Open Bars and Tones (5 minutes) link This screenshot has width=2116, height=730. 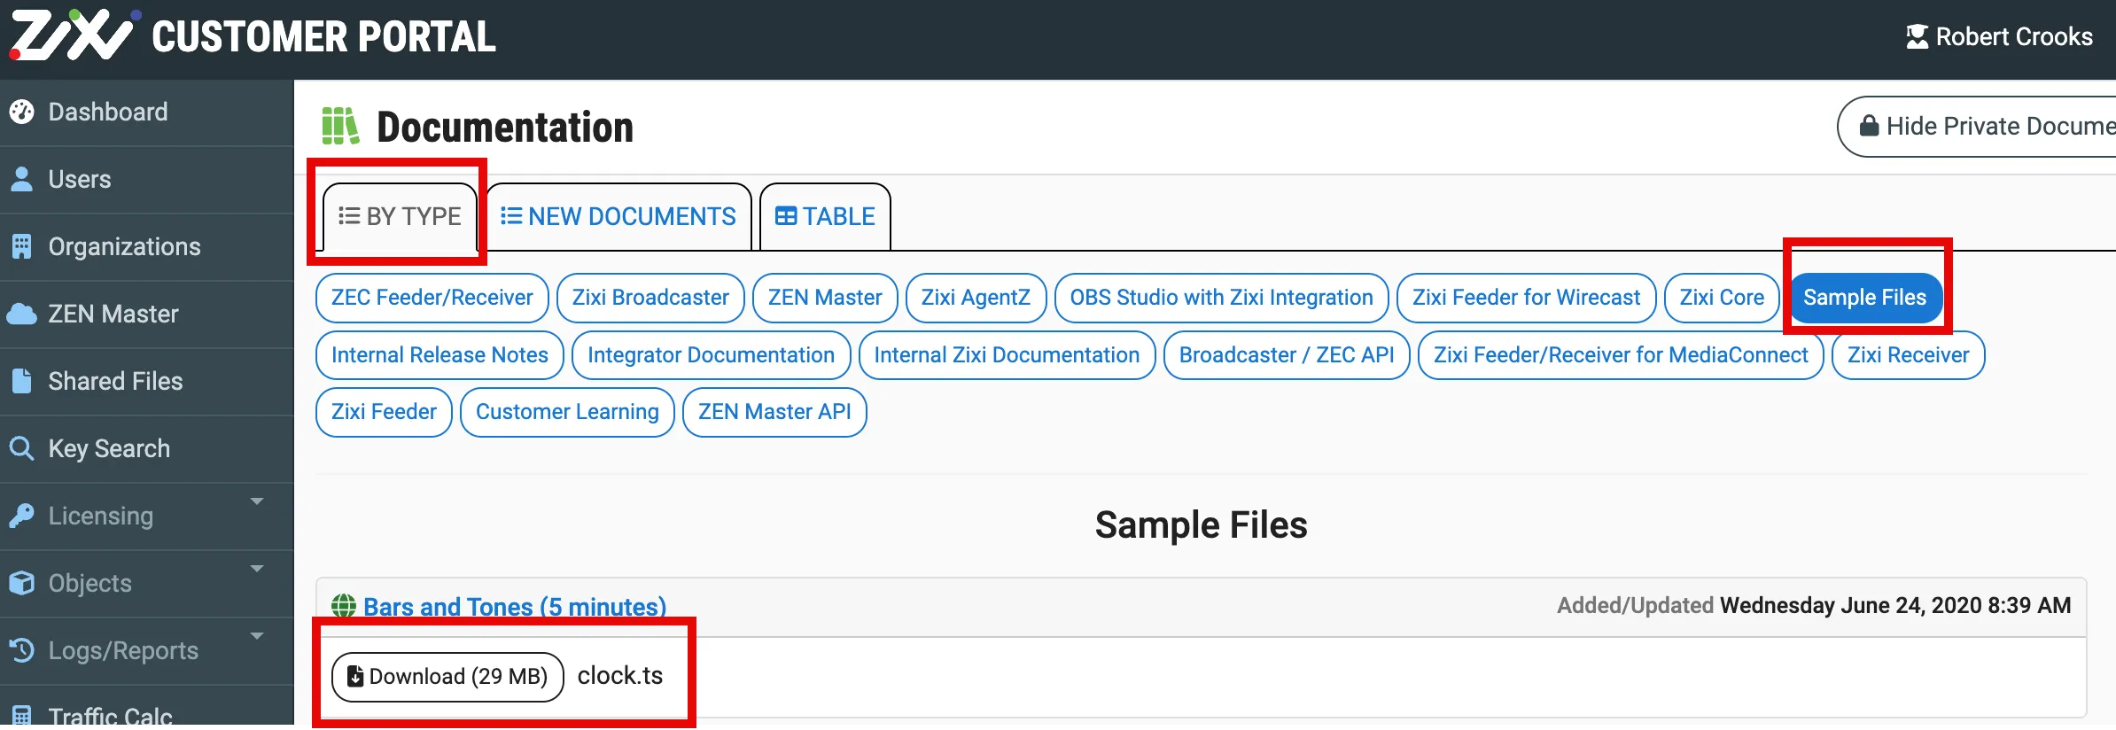pos(515,607)
